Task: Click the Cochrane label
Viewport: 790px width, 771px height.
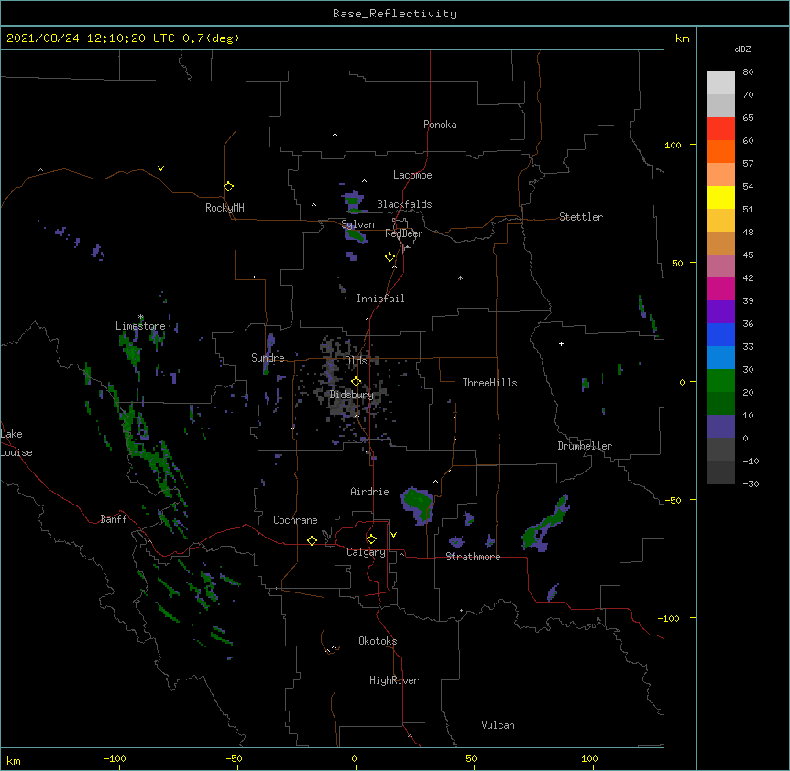Action: (295, 520)
